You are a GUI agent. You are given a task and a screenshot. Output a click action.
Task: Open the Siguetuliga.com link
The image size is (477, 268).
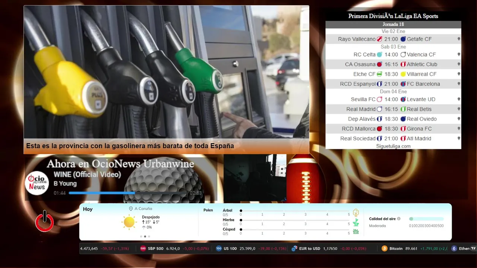[393, 146]
